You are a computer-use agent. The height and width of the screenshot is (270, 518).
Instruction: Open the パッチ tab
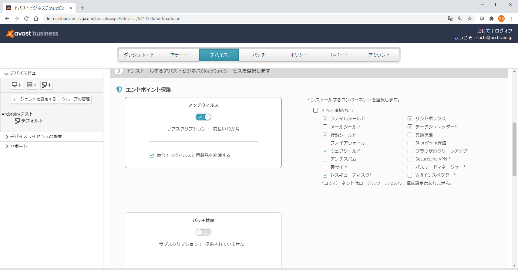coord(259,55)
